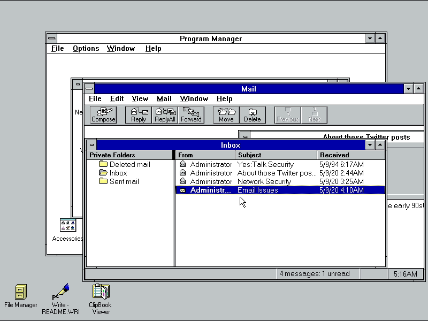Image resolution: width=428 pixels, height=321 pixels.
Task: Select the ClipBook Viewer desktop icon
Action: click(x=101, y=292)
